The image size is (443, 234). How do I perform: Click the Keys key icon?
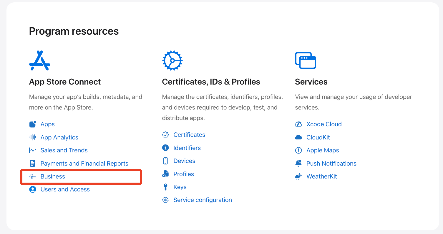[x=165, y=187]
